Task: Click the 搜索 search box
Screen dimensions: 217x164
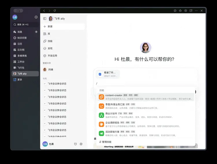Action: click(x=25, y=25)
